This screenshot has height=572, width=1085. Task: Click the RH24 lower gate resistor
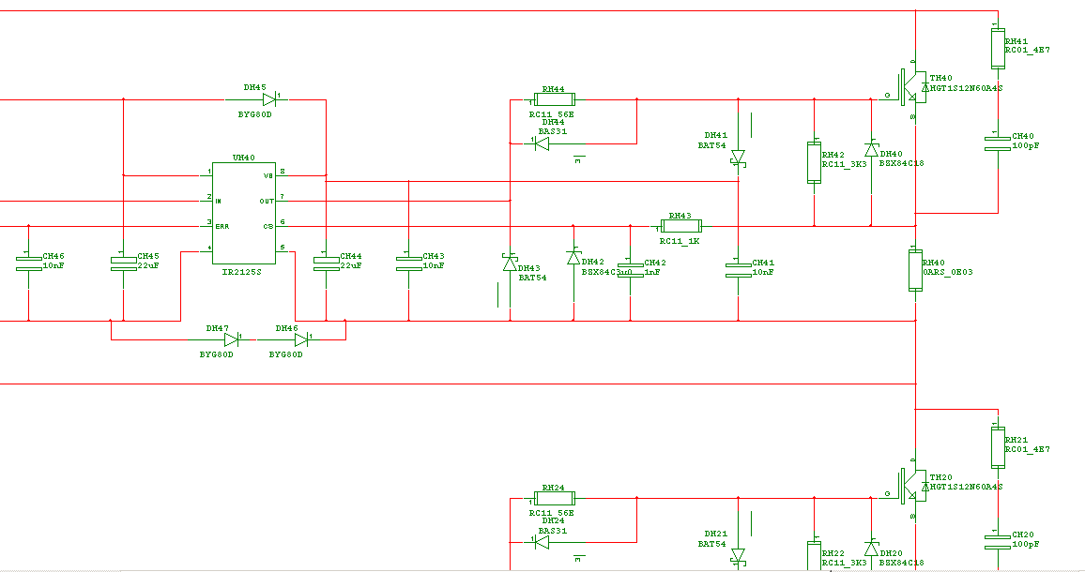tap(555, 498)
